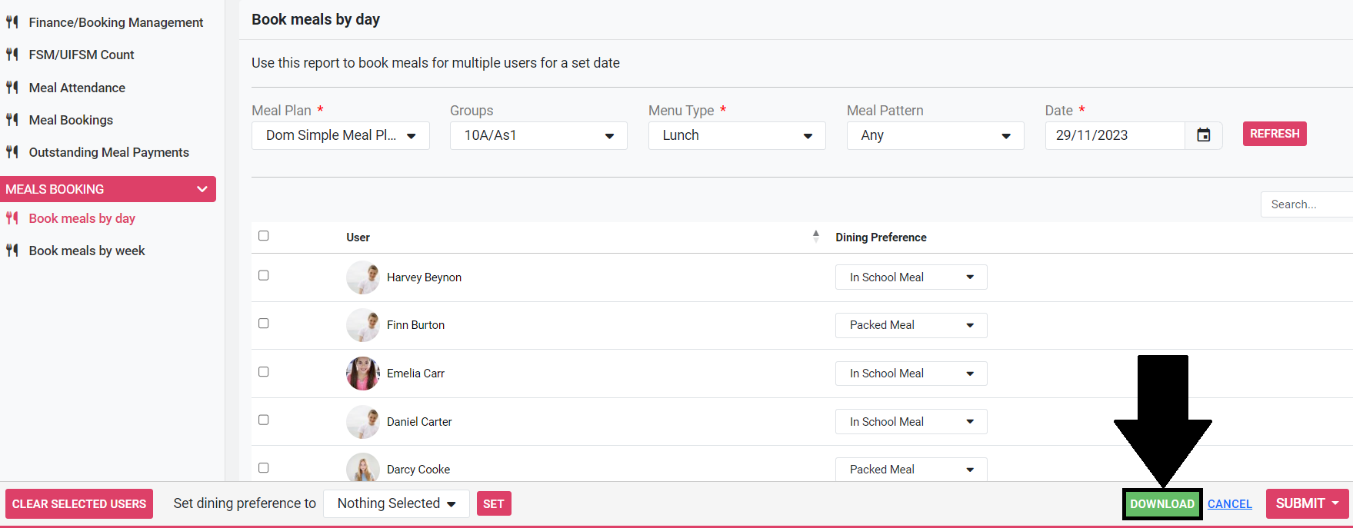Open Finn Burton's dining preference dropdown

coord(911,325)
